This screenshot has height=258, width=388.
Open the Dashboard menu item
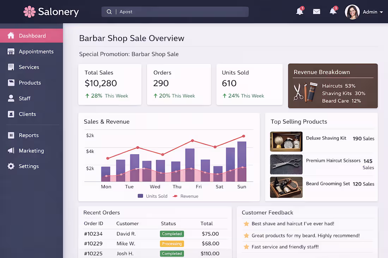click(x=31, y=36)
